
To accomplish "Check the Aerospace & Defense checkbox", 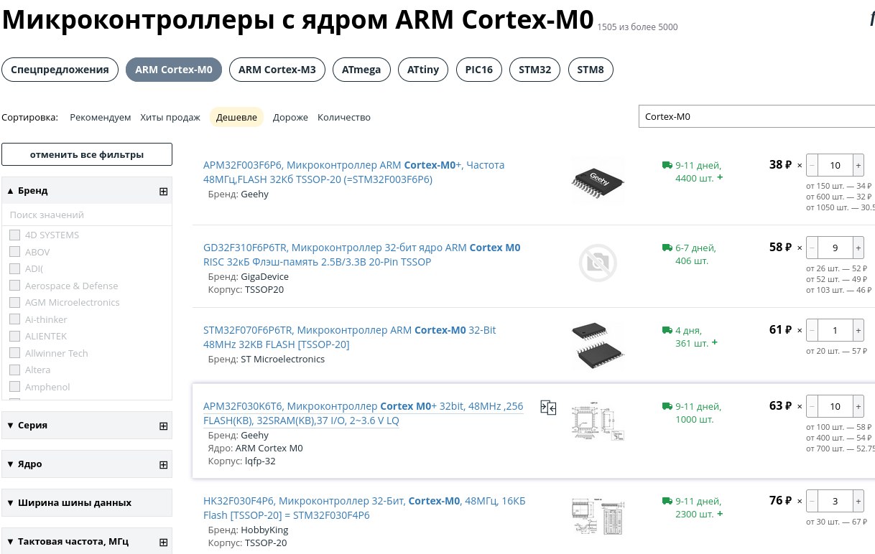I will click(x=14, y=286).
